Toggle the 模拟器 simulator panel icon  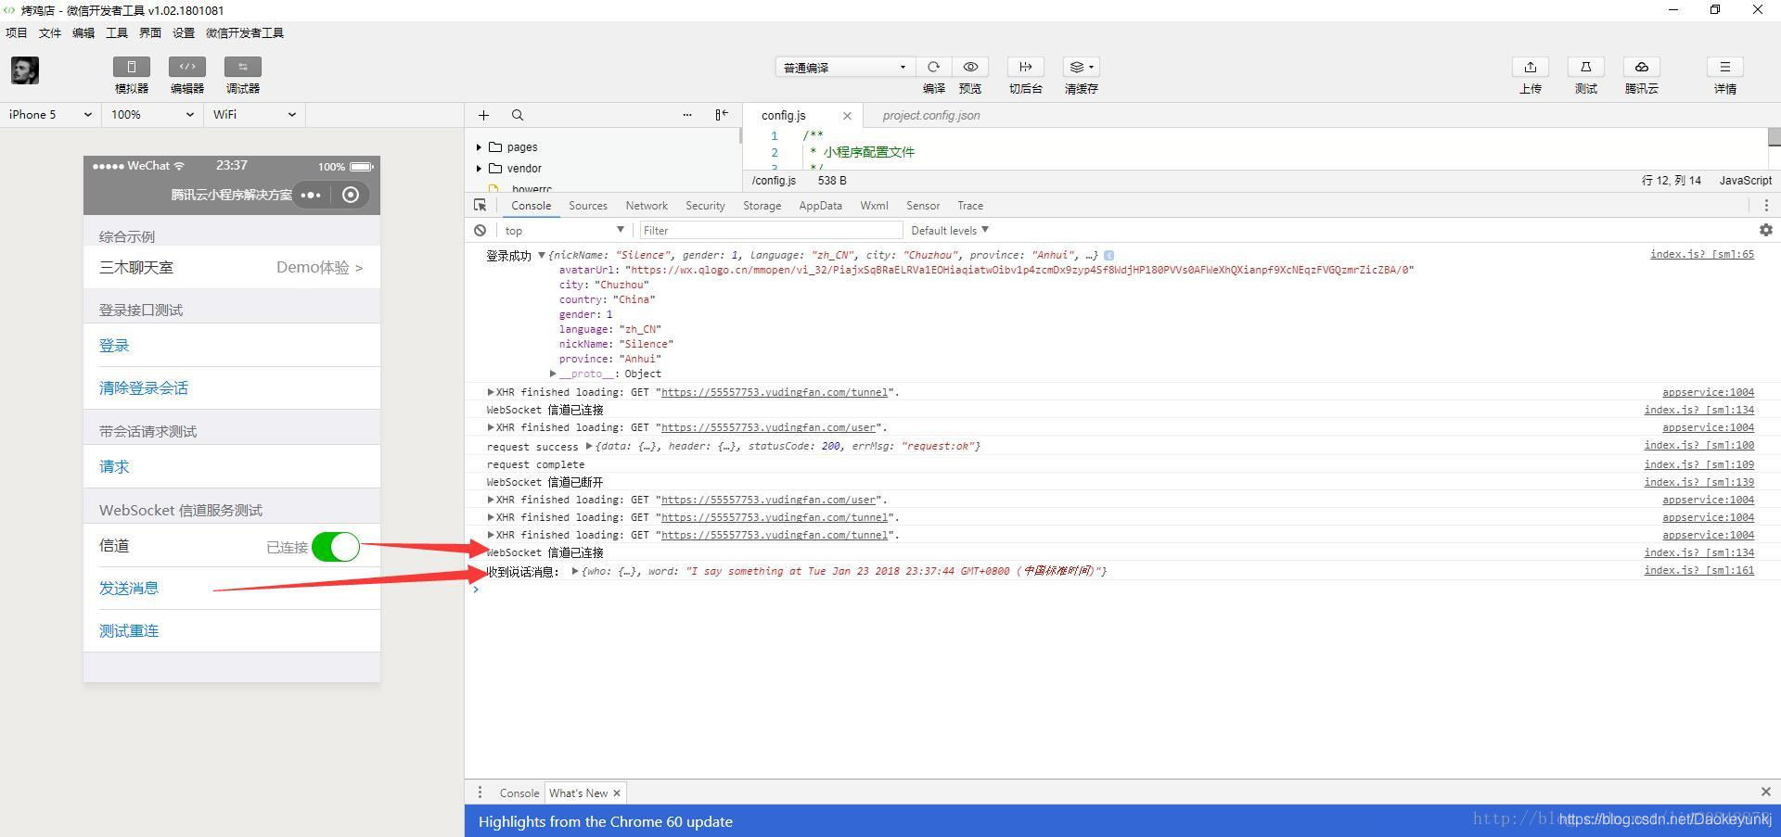[x=132, y=67]
